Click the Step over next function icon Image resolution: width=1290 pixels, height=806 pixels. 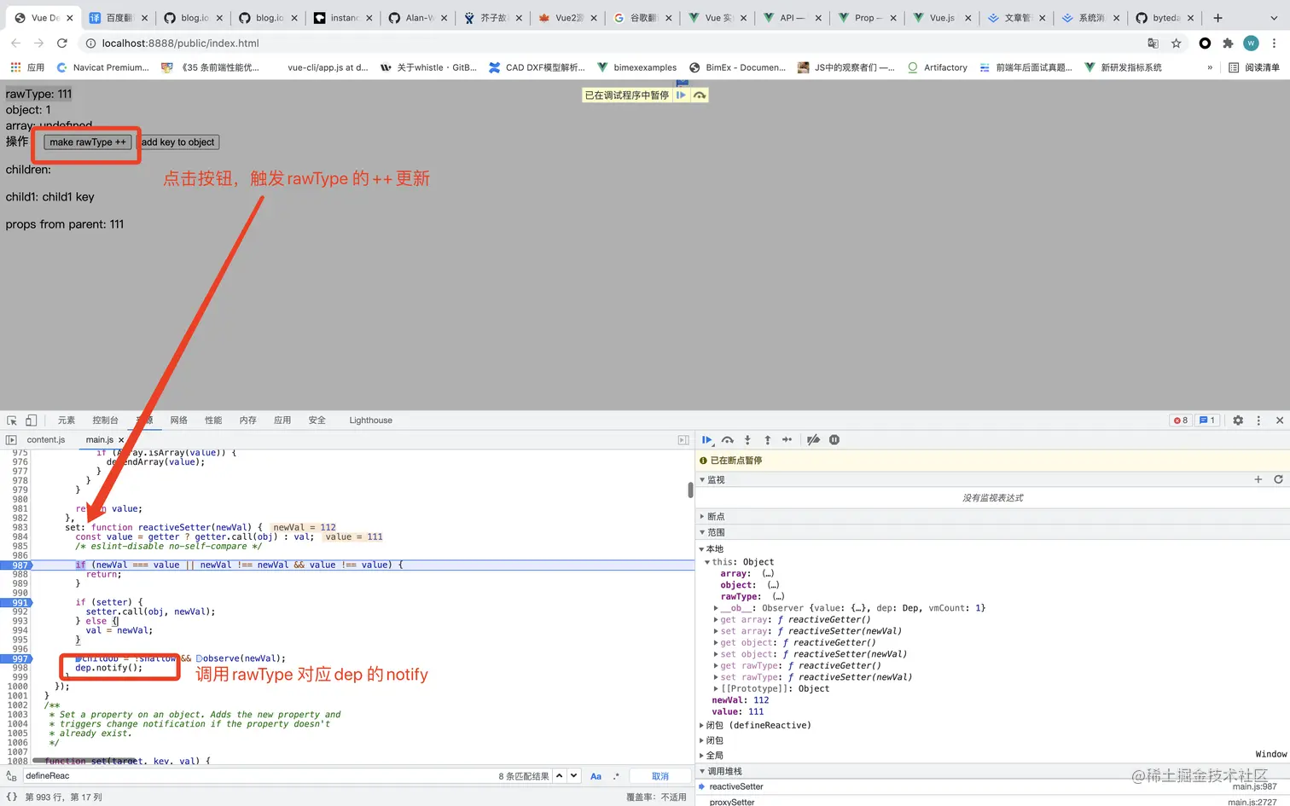728,440
